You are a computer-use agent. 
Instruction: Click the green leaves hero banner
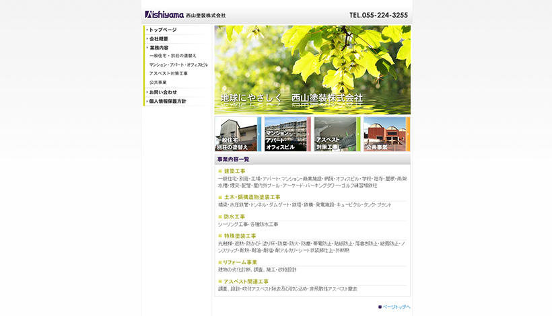(312, 70)
